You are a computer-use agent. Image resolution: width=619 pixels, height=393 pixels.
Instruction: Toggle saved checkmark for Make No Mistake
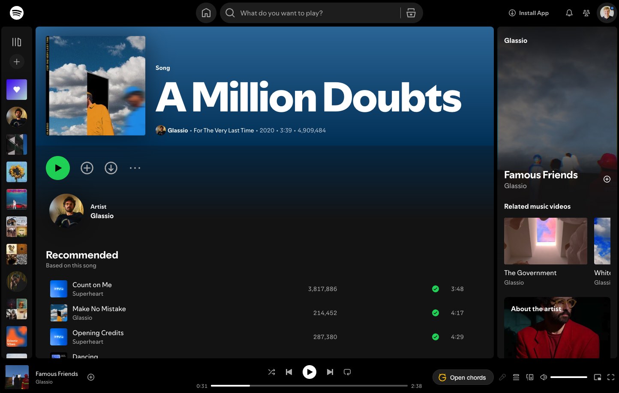click(436, 313)
